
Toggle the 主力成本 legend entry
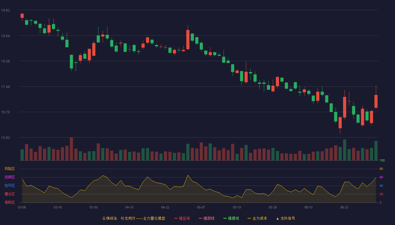[x=257, y=218]
